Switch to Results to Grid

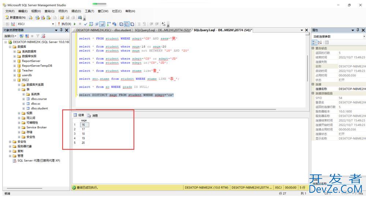pyautogui.click(x=127, y=24)
